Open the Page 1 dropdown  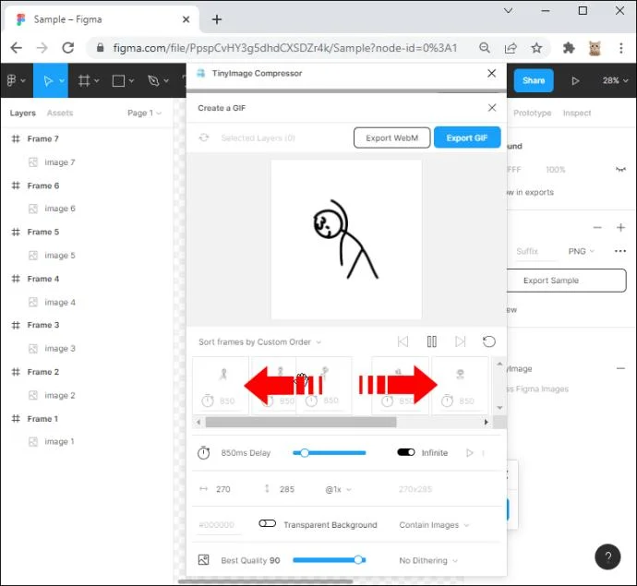pos(144,113)
